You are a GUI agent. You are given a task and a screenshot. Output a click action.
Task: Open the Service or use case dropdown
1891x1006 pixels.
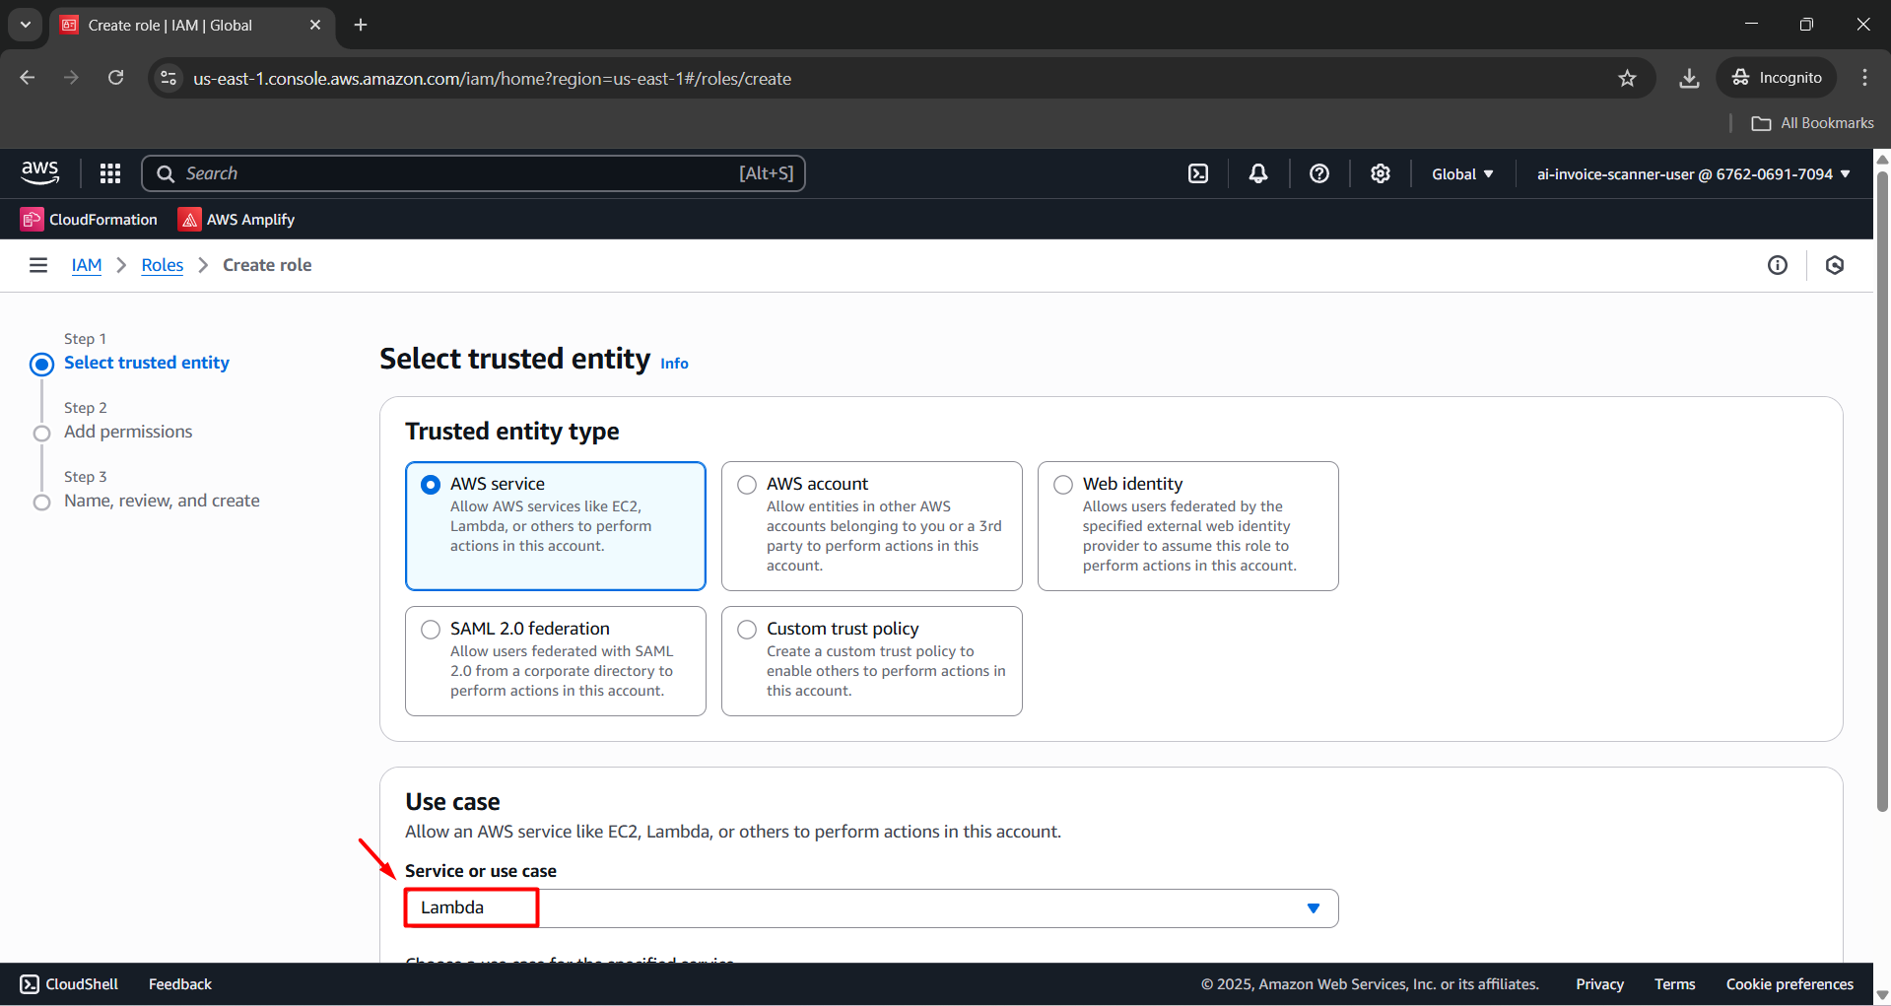[1312, 907]
